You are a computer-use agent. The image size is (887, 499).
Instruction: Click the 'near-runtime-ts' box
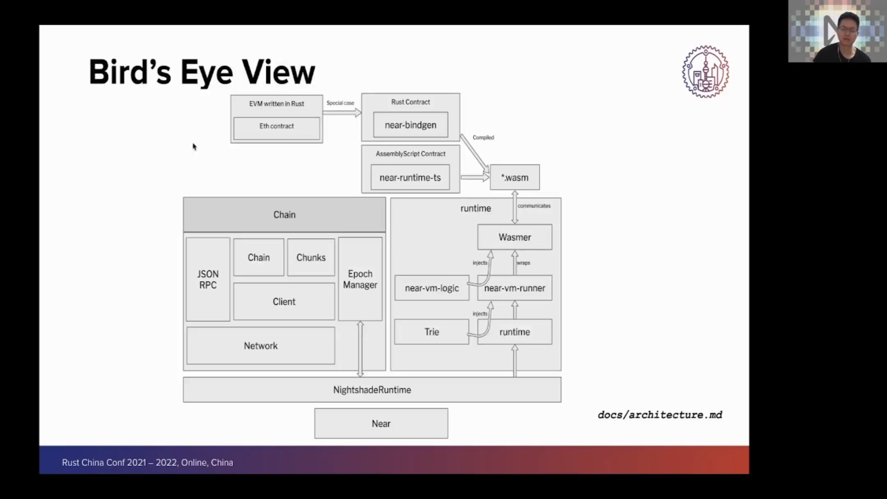(x=410, y=177)
